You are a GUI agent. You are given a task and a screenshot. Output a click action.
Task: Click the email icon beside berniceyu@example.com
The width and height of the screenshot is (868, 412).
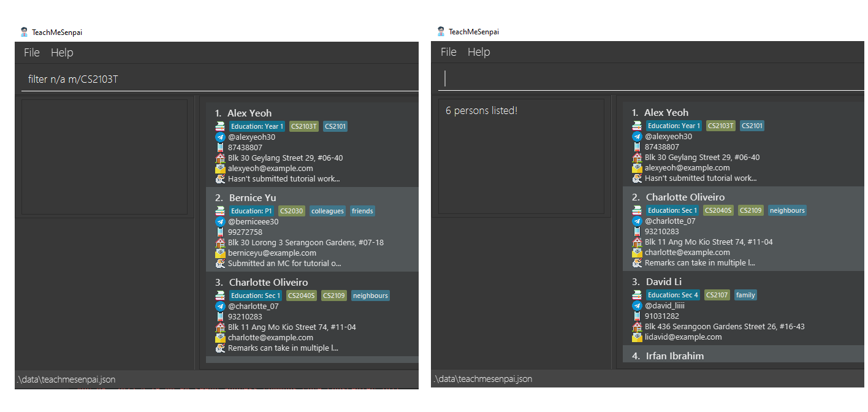click(x=221, y=253)
